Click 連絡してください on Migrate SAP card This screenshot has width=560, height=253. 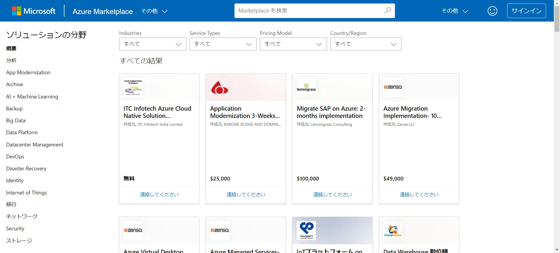click(x=332, y=194)
